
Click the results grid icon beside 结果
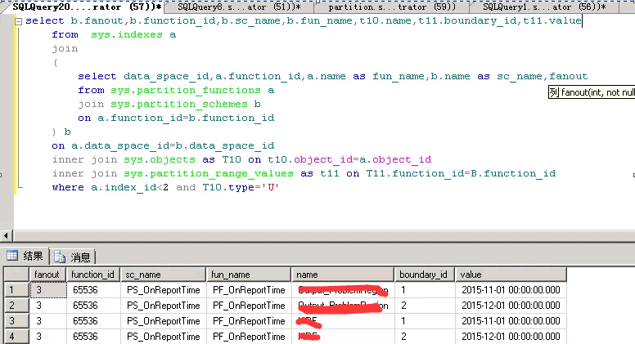tap(12, 256)
